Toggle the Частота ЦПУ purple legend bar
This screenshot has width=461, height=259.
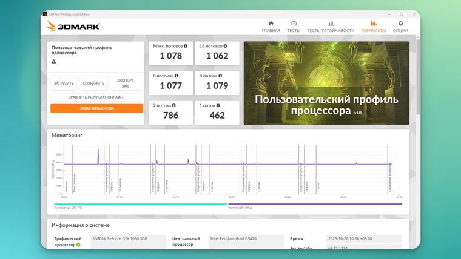click(x=315, y=204)
